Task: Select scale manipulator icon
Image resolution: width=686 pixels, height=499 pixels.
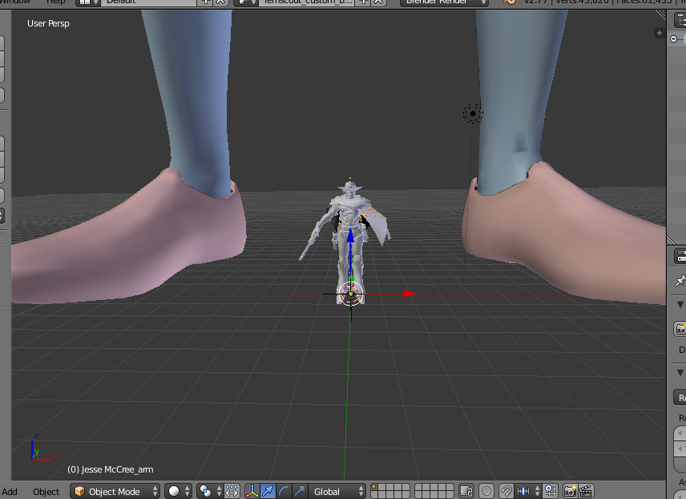Action: coord(299,491)
